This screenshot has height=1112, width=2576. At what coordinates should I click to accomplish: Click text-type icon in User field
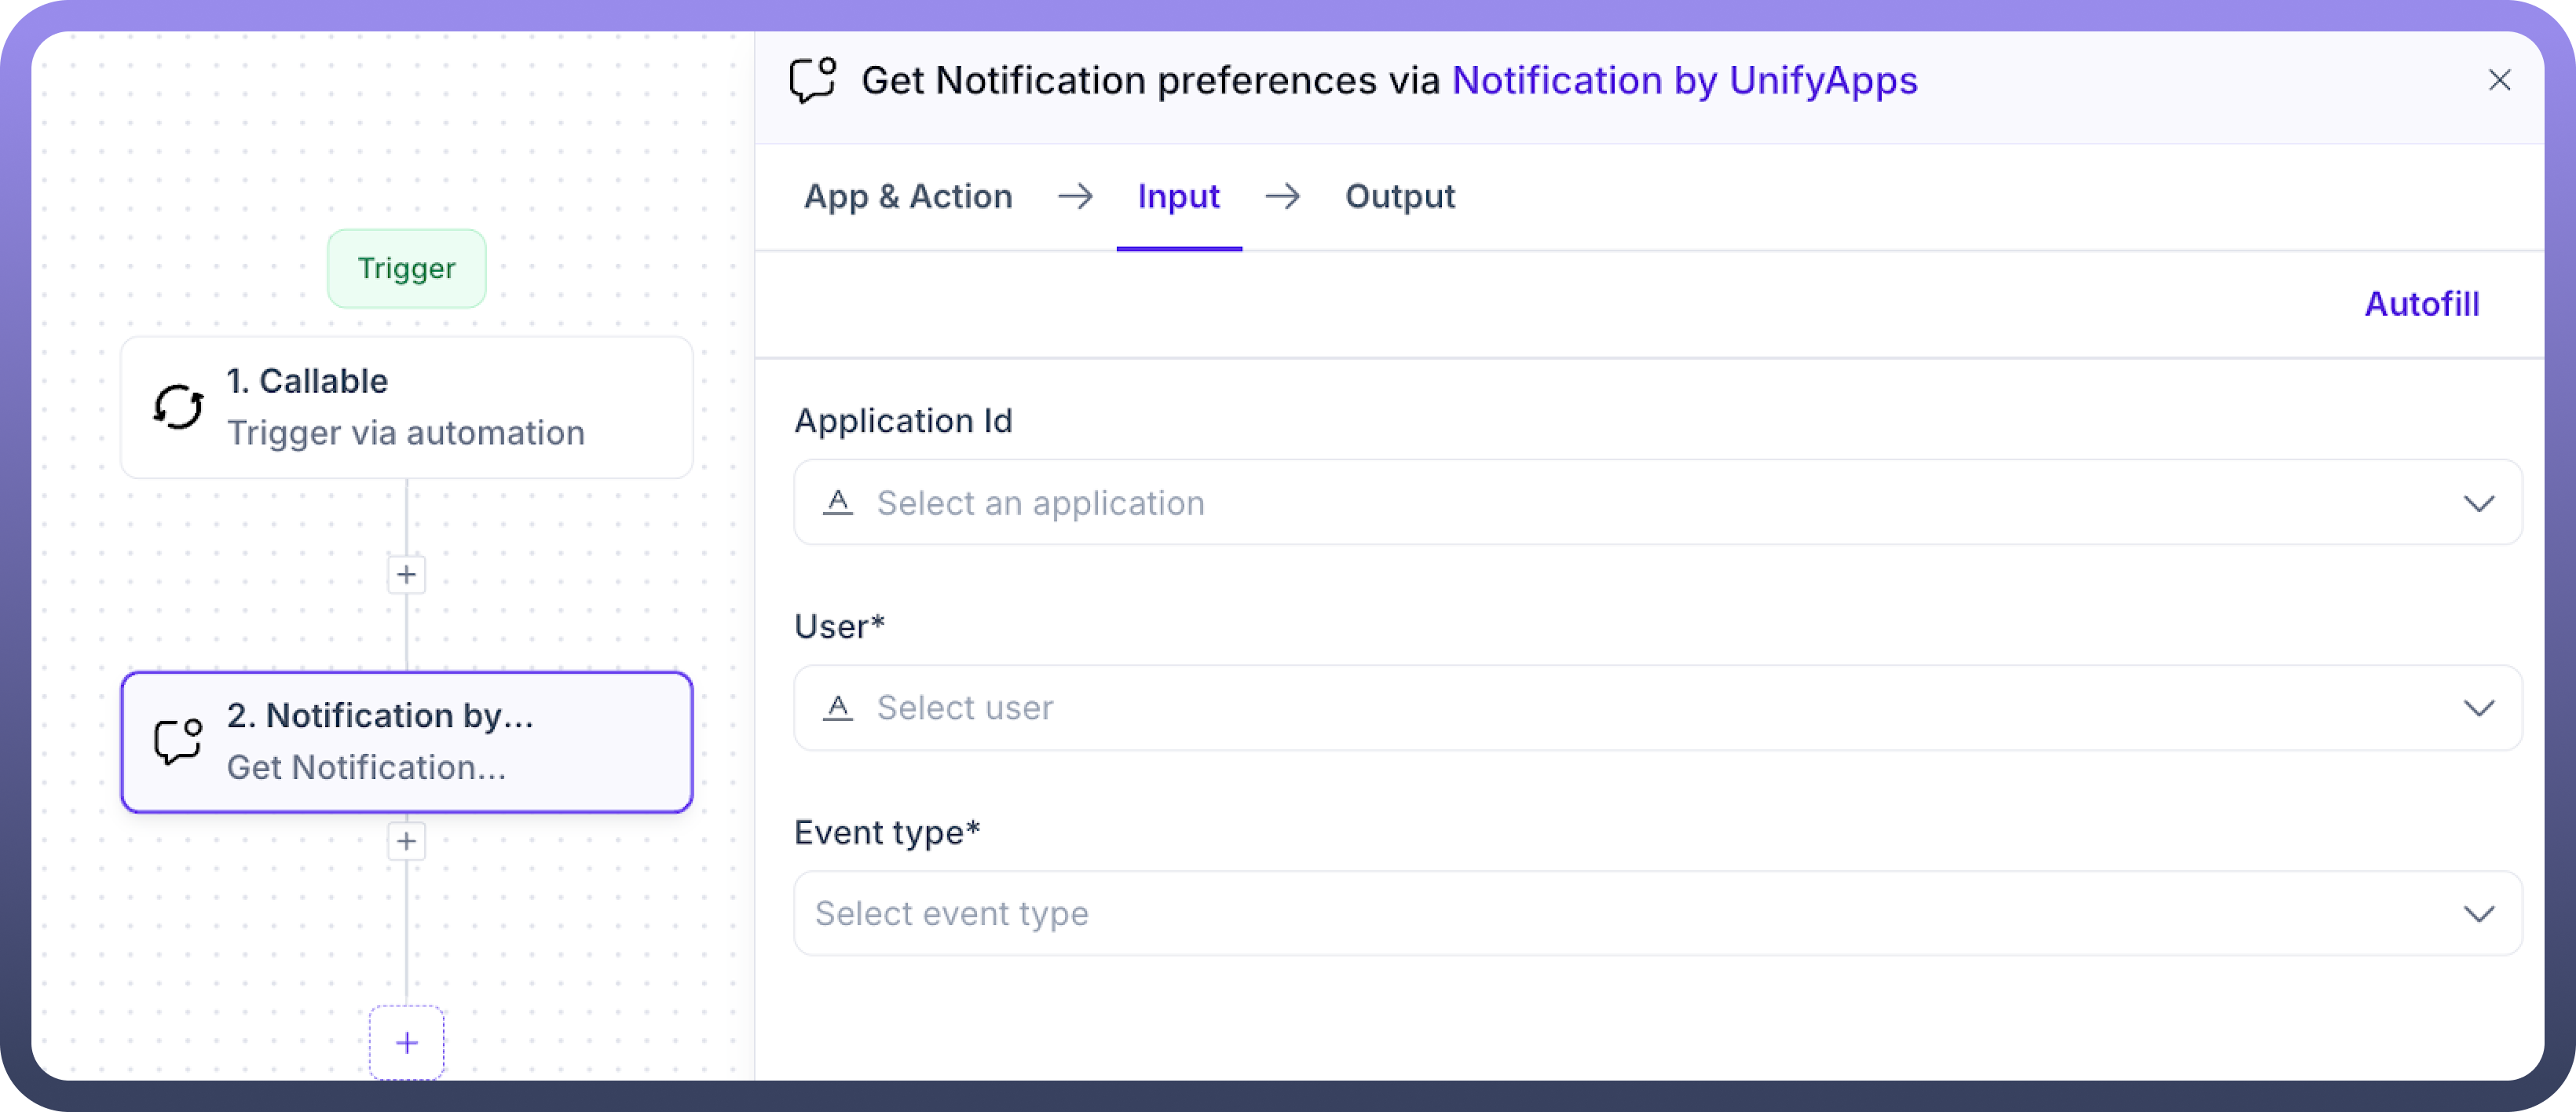pos(838,708)
